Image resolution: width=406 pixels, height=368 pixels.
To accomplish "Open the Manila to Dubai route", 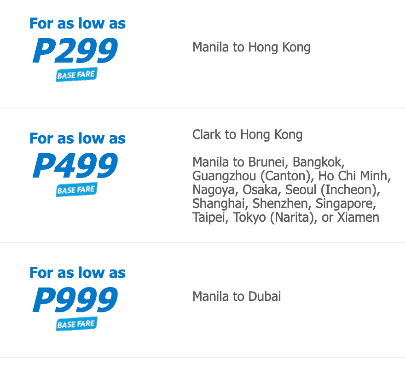I will click(x=237, y=296).
